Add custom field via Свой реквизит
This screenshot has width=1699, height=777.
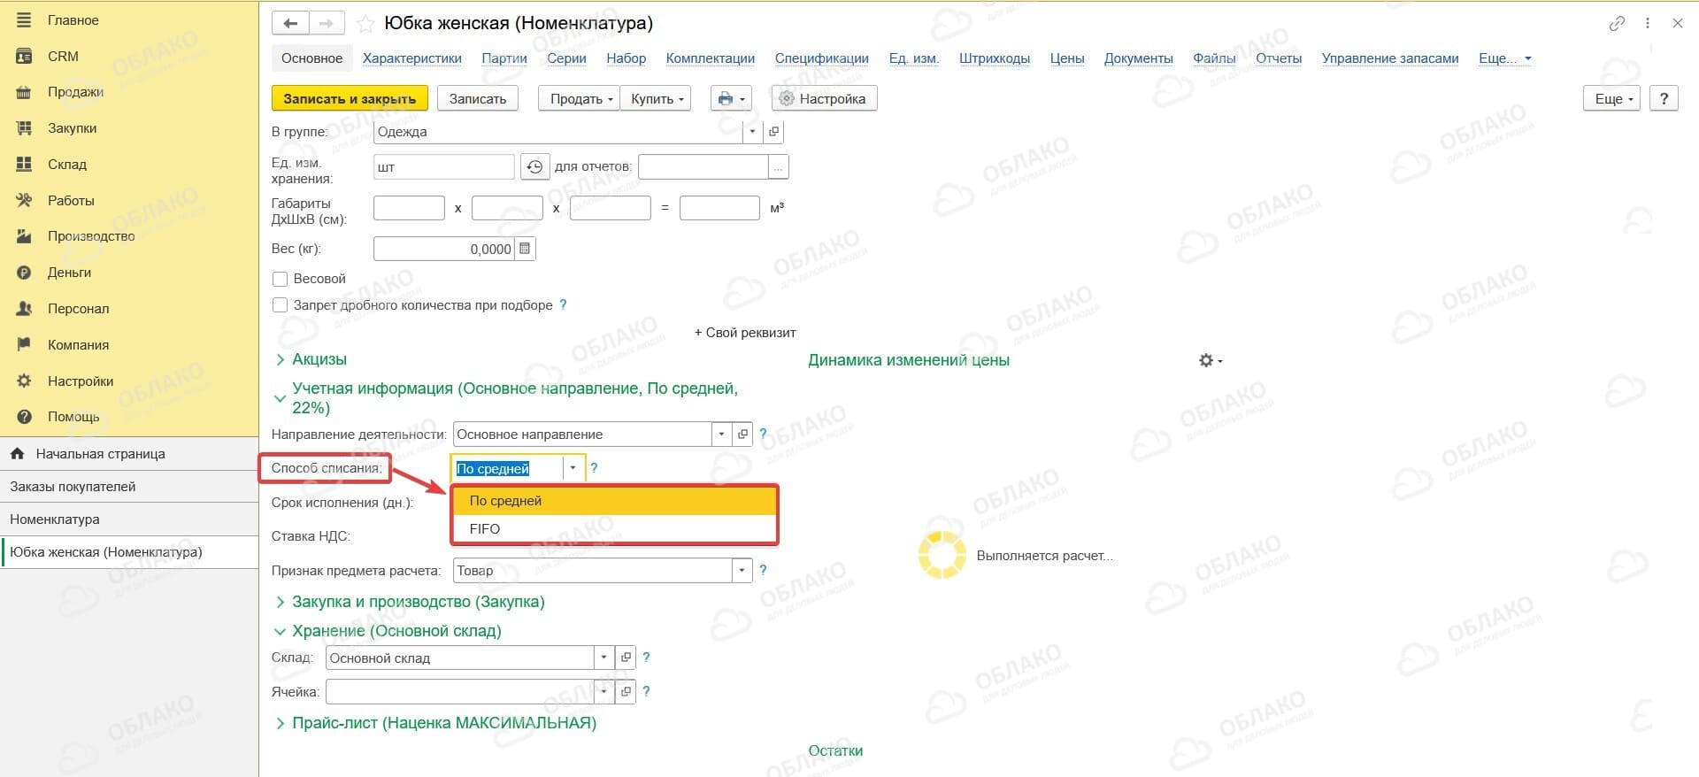click(x=745, y=333)
